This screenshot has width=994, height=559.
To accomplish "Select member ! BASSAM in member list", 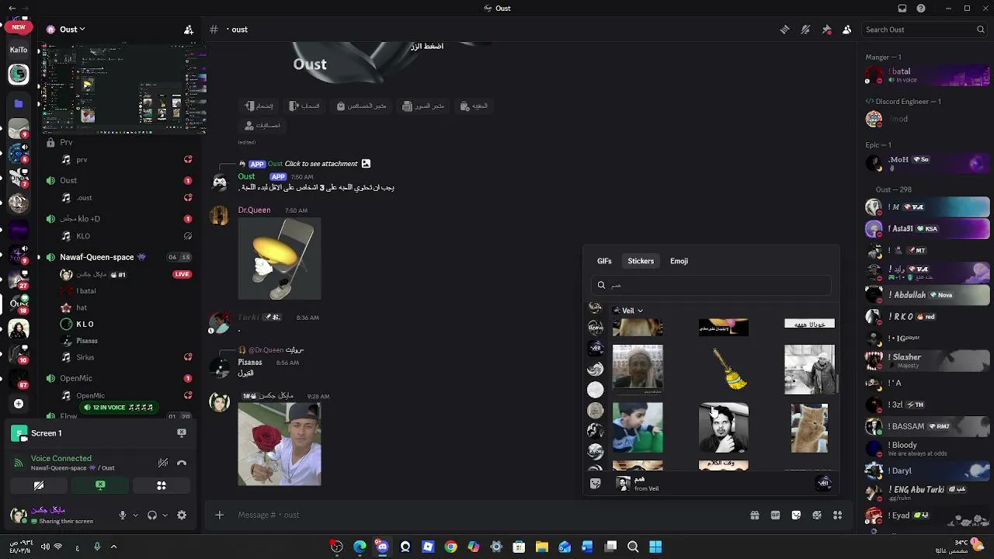I will [x=928, y=426].
